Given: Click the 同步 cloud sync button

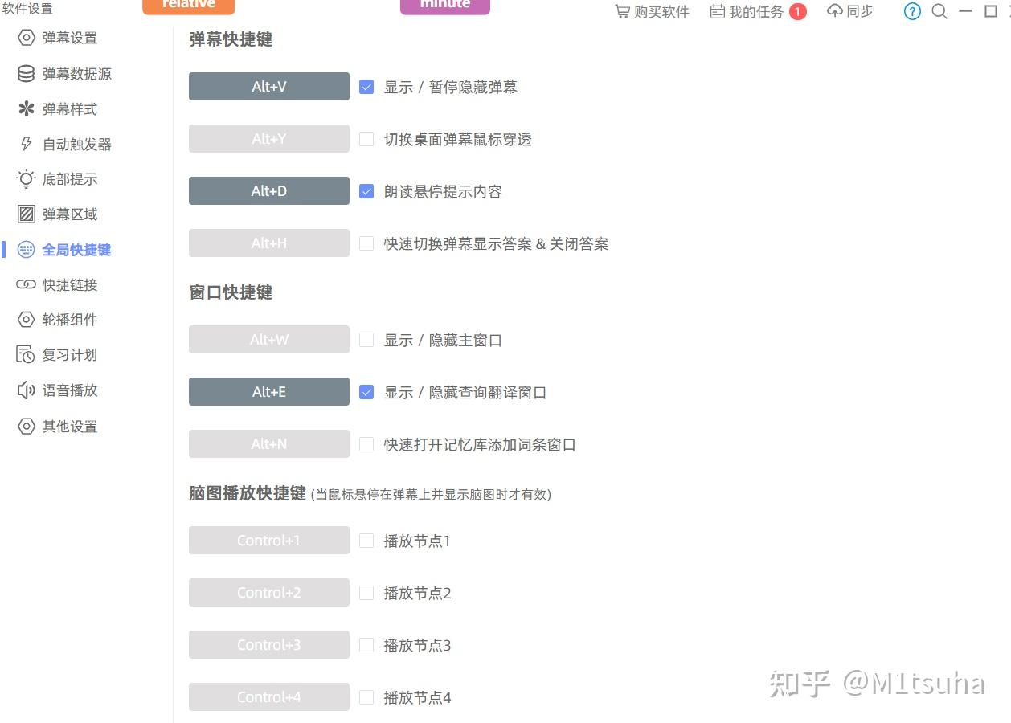Looking at the screenshot, I should click(850, 11).
